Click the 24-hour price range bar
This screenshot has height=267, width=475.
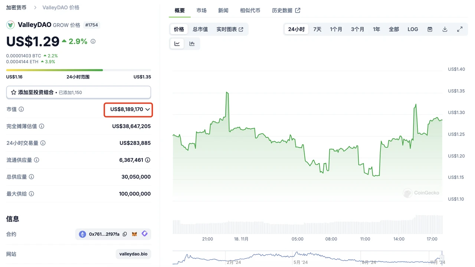tap(78, 70)
